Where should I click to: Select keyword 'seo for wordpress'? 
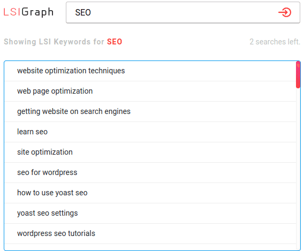pos(150,173)
